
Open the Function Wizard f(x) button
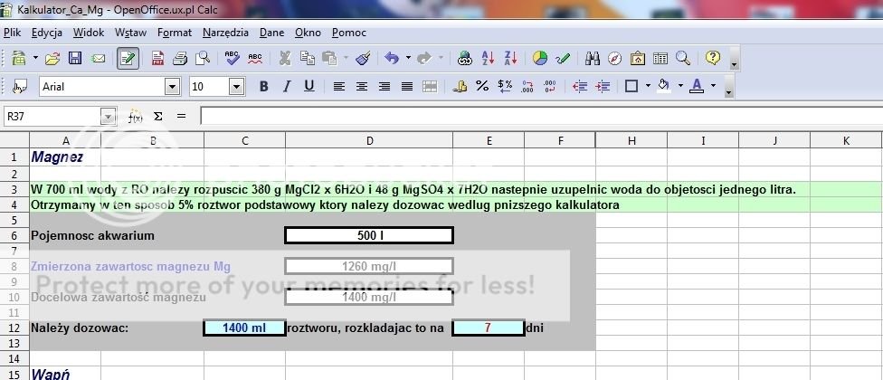point(135,117)
